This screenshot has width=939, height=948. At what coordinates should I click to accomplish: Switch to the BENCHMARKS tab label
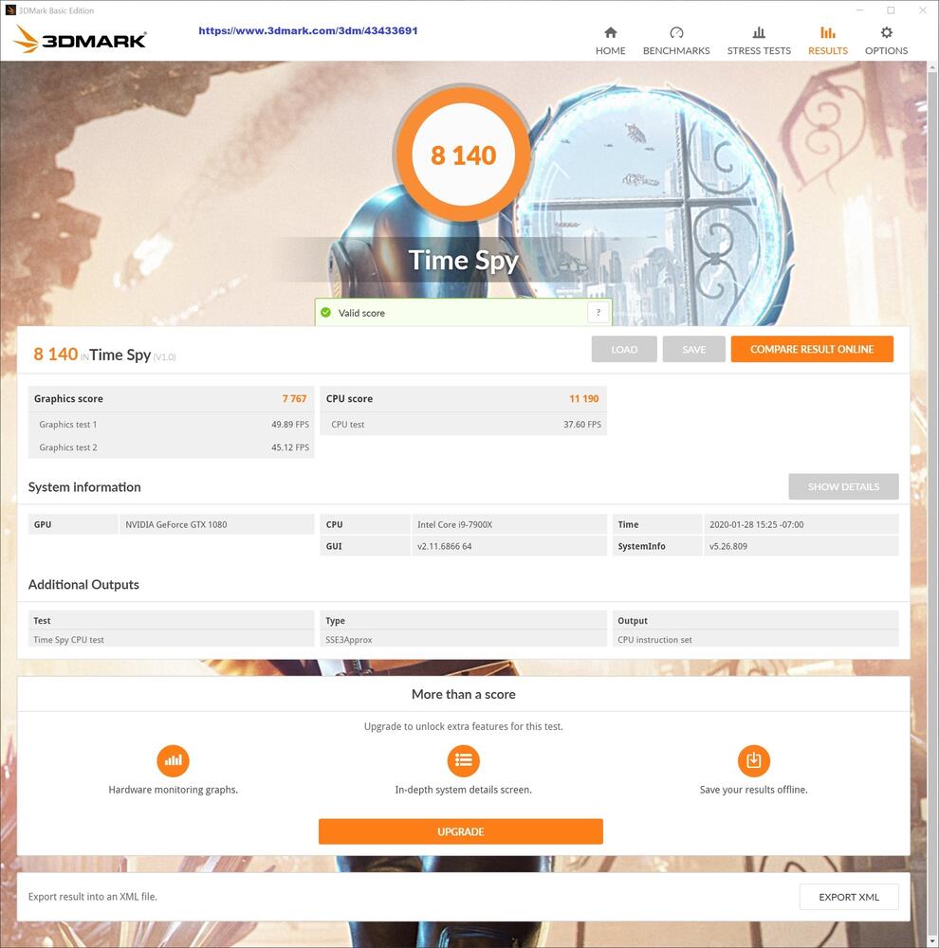point(676,51)
